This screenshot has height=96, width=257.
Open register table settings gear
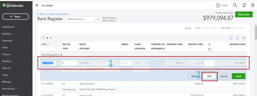pyautogui.click(x=244, y=38)
